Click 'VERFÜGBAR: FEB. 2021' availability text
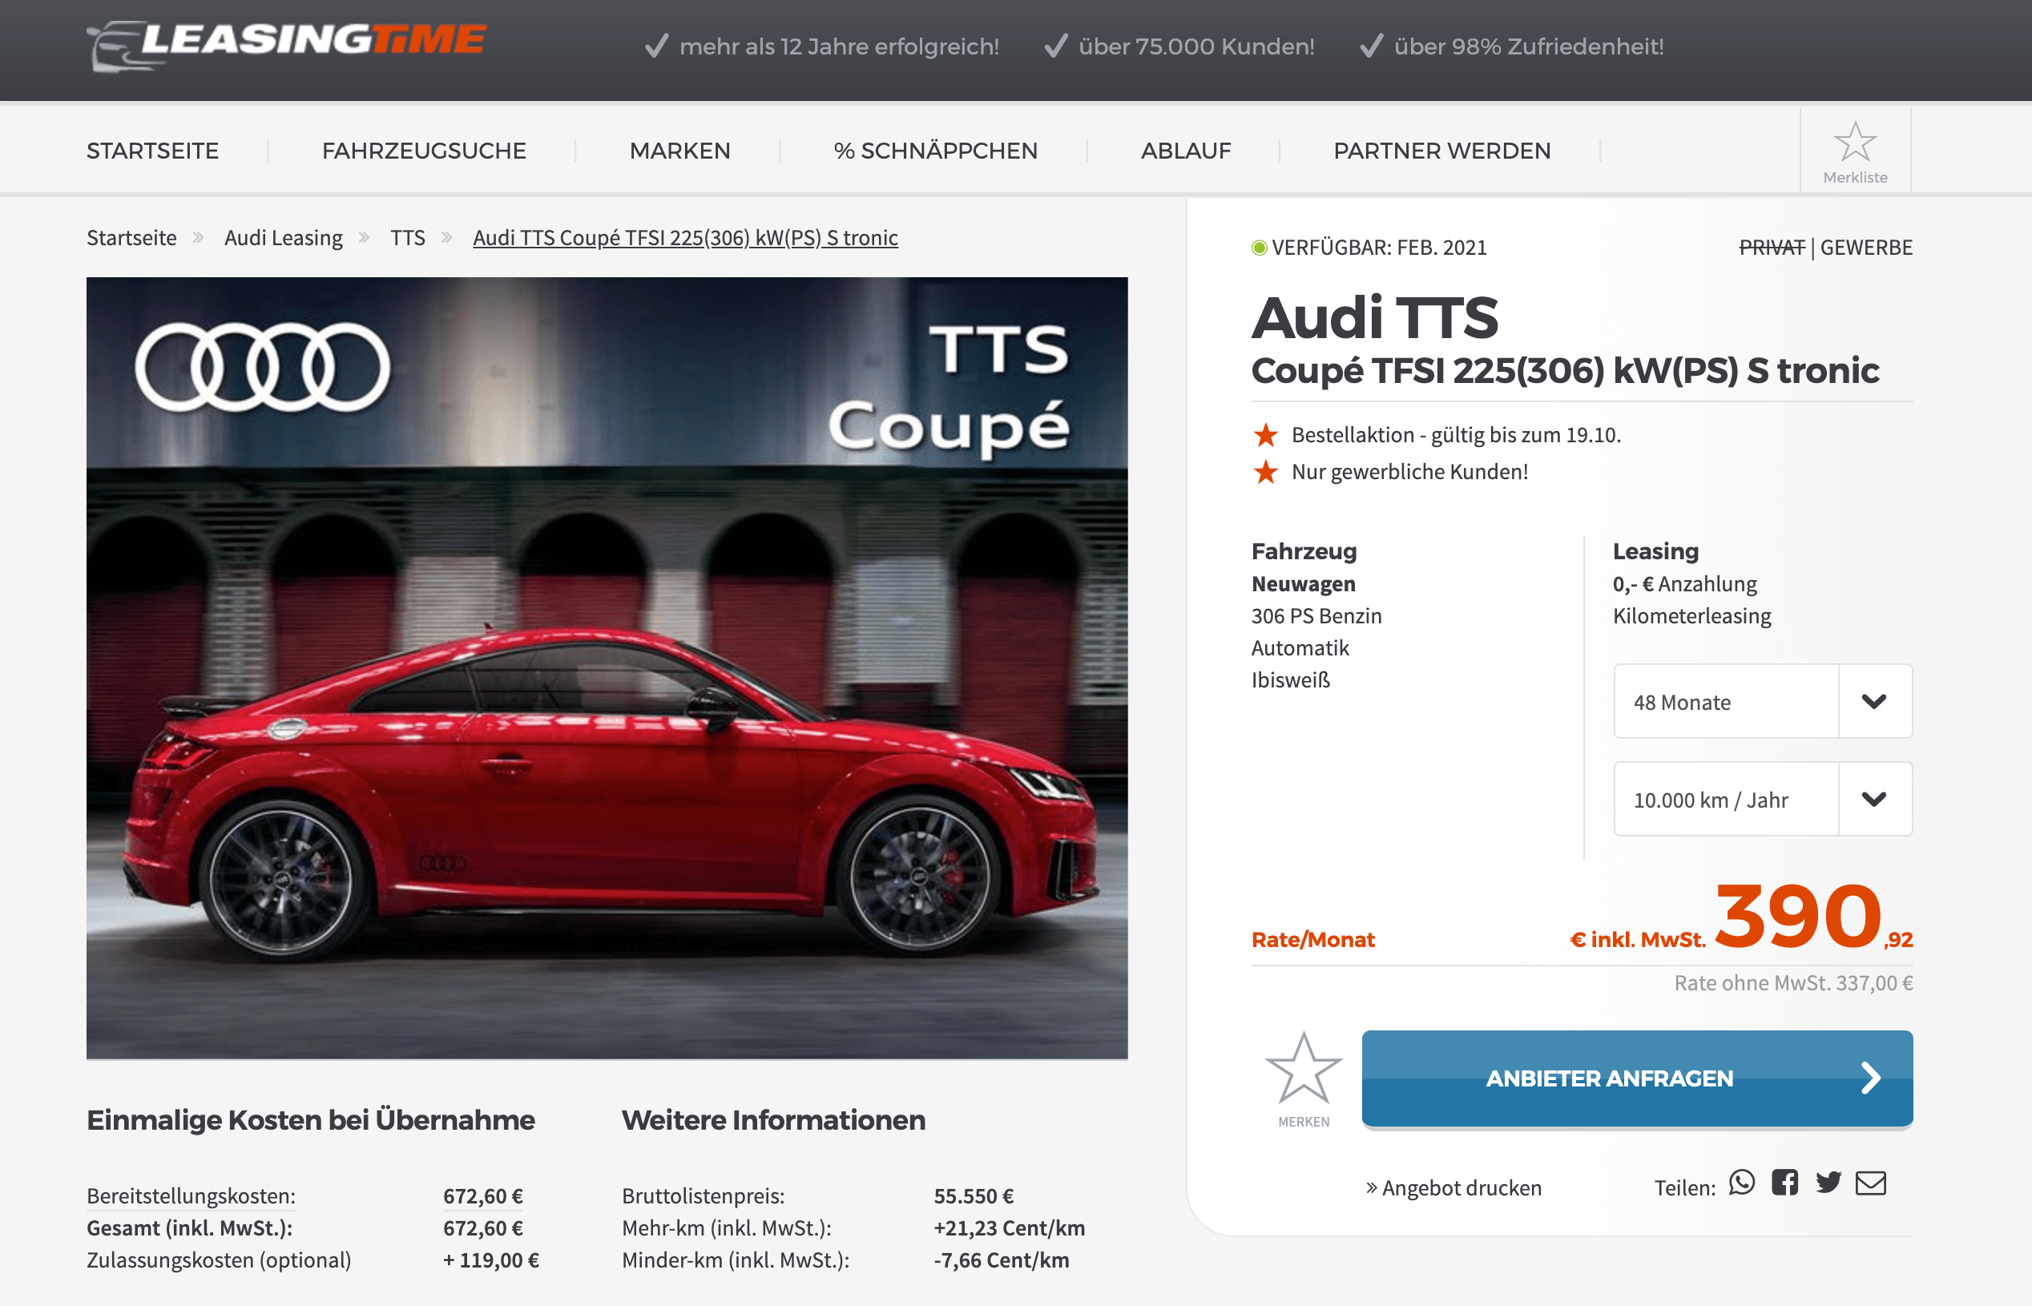Viewport: 2032px width, 1306px height. [x=1379, y=248]
